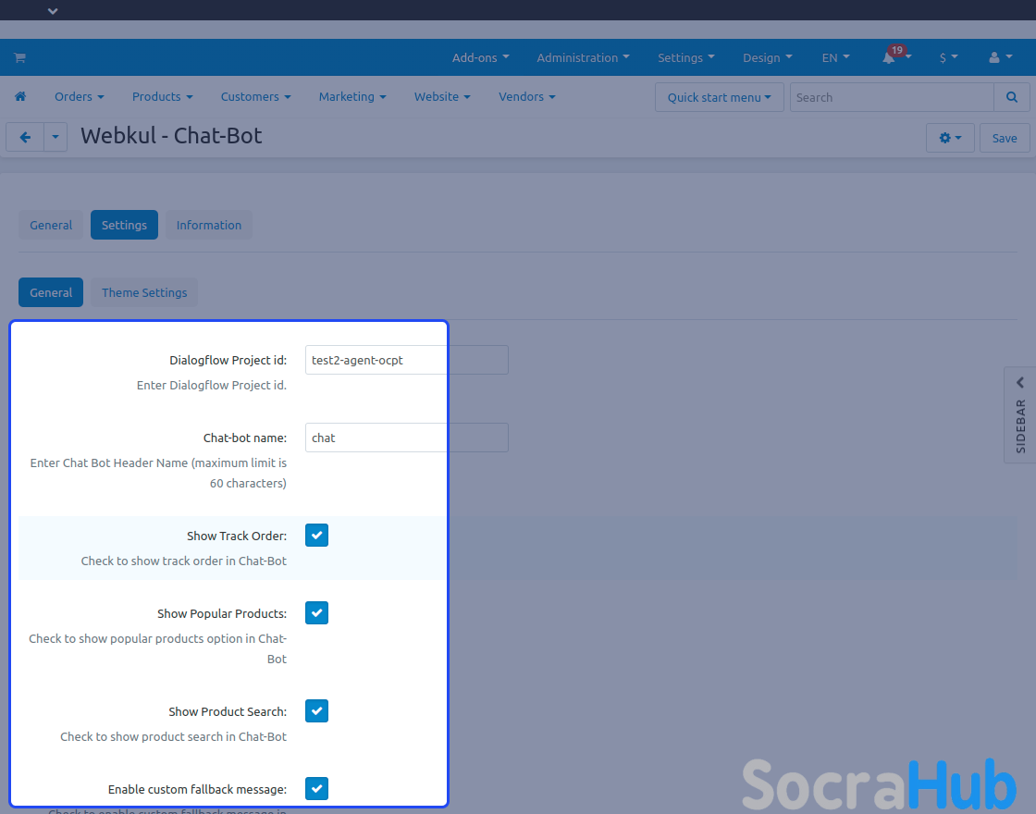This screenshot has width=1036, height=814.
Task: Collapse the top panel chevron
Action: (53, 10)
